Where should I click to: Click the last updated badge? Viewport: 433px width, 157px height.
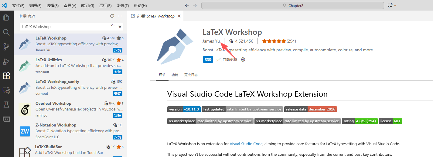pos(242,109)
